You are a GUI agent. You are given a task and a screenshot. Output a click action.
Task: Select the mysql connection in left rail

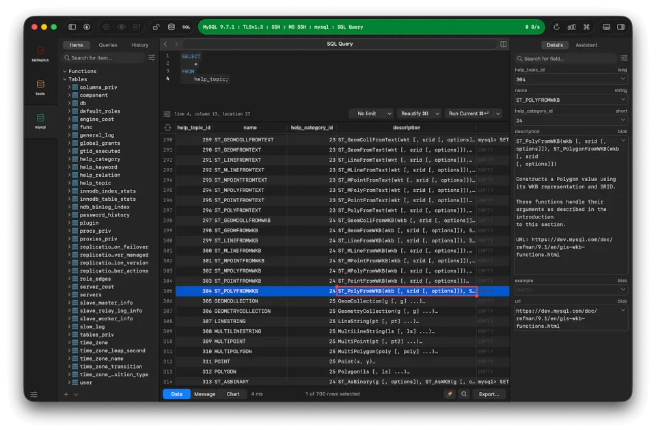(40, 121)
